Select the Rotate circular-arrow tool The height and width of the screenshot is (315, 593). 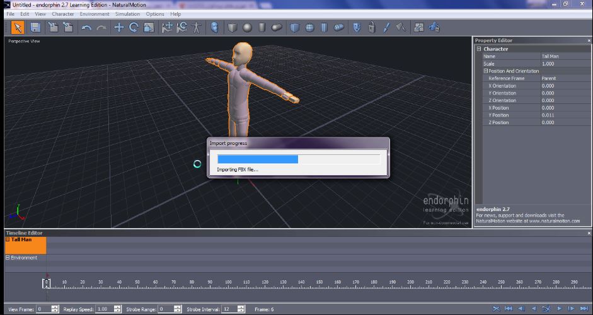[x=134, y=28]
